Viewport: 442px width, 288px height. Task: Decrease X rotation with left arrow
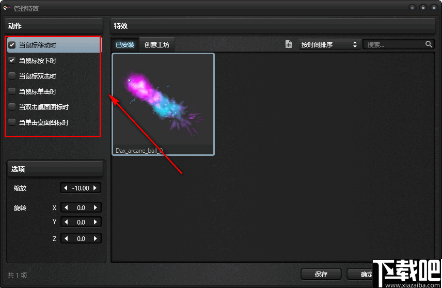[x=66, y=207]
